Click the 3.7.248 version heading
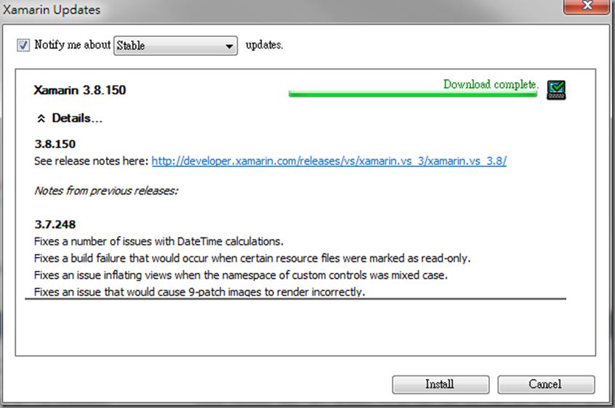 55,224
